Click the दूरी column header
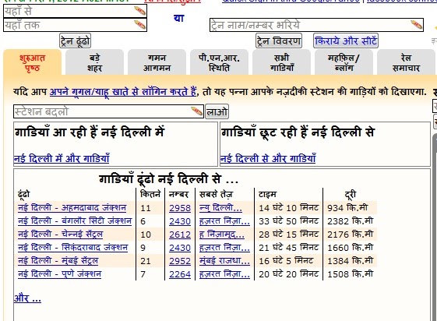The height and width of the screenshot is (321, 437). click(x=351, y=194)
